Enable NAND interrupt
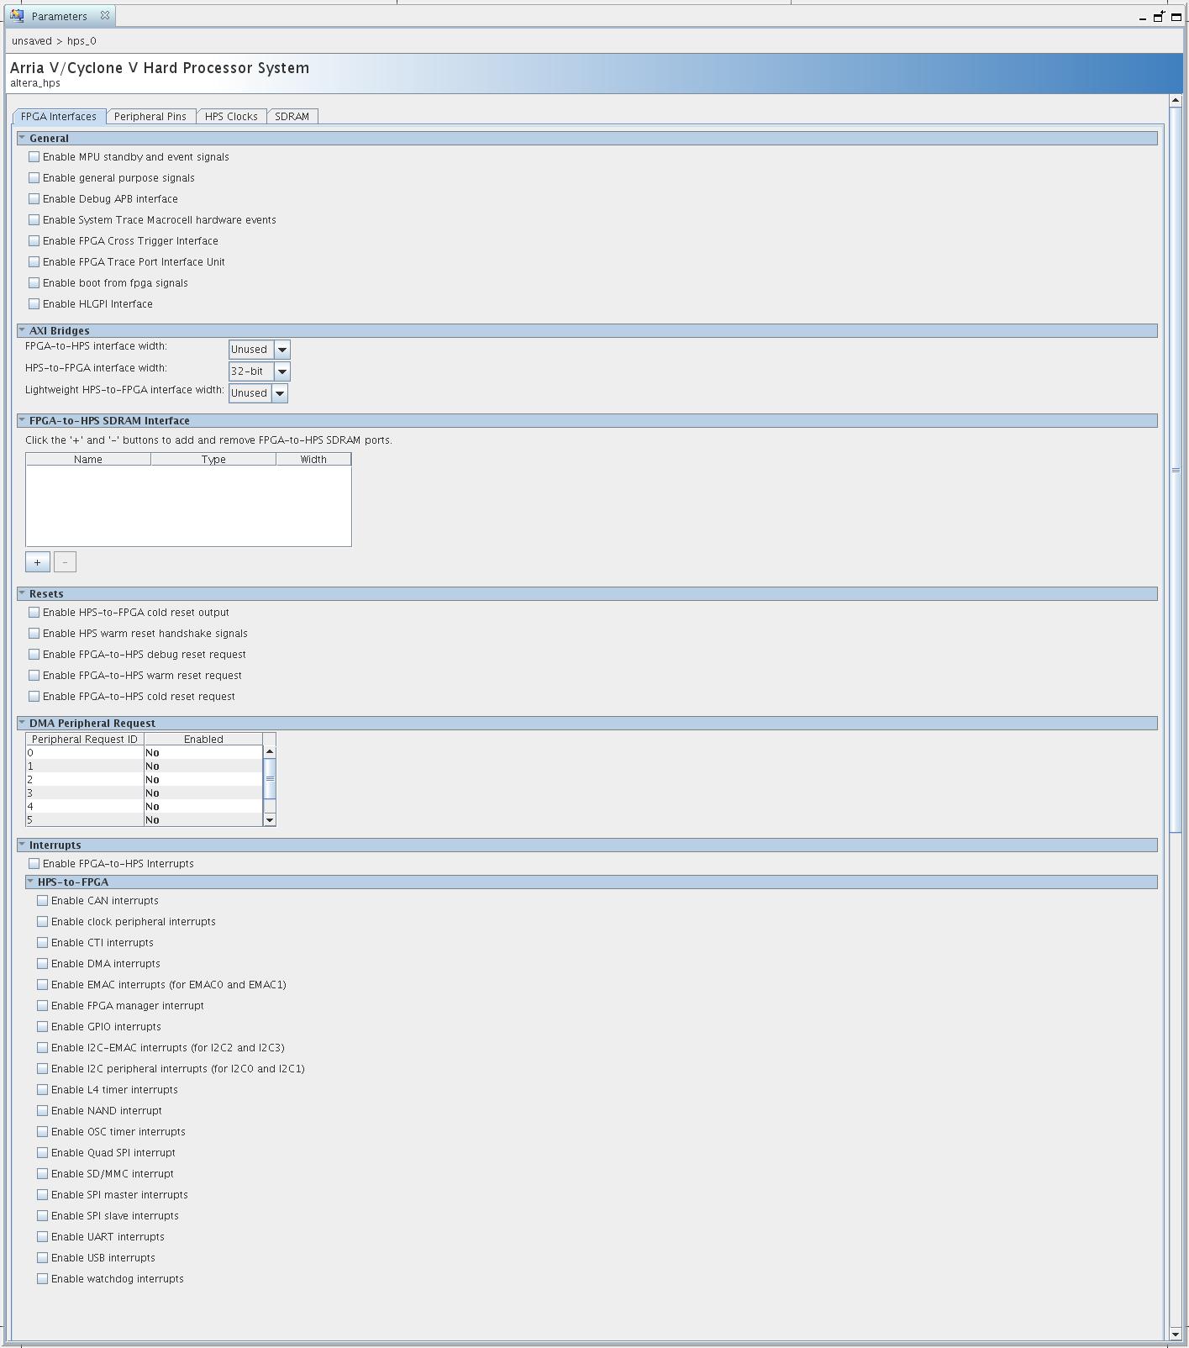 [x=43, y=1111]
